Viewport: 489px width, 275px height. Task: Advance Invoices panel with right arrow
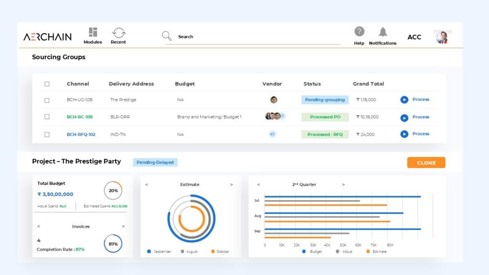[123, 226]
